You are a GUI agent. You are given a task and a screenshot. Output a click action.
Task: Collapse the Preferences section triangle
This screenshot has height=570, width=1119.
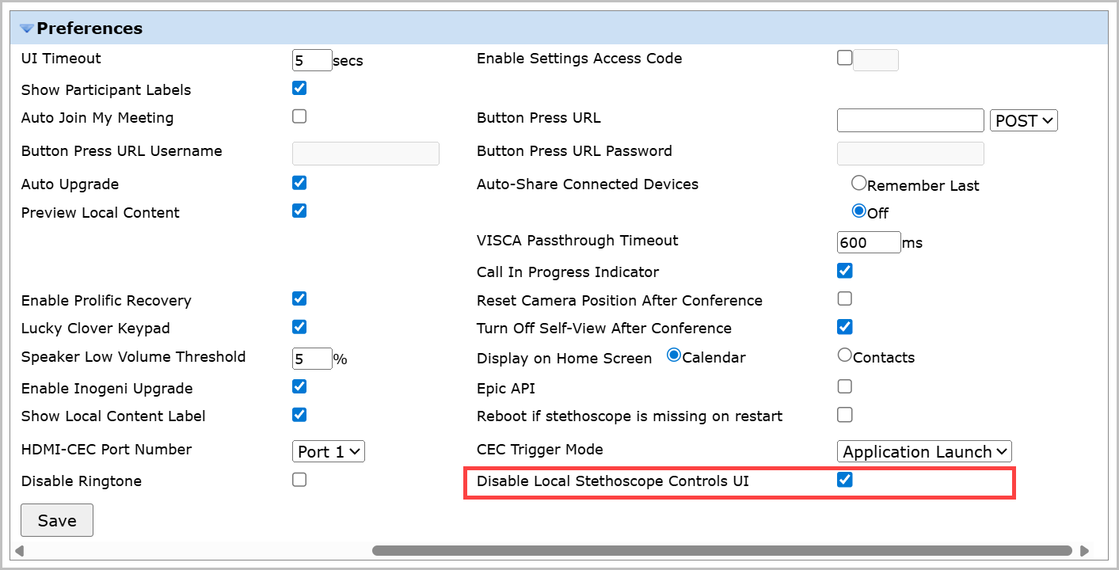pyautogui.click(x=27, y=28)
